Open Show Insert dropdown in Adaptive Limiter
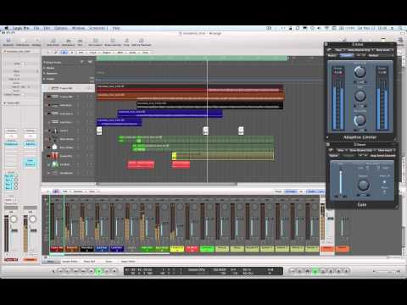This screenshot has height=305, width=407. click(x=384, y=50)
